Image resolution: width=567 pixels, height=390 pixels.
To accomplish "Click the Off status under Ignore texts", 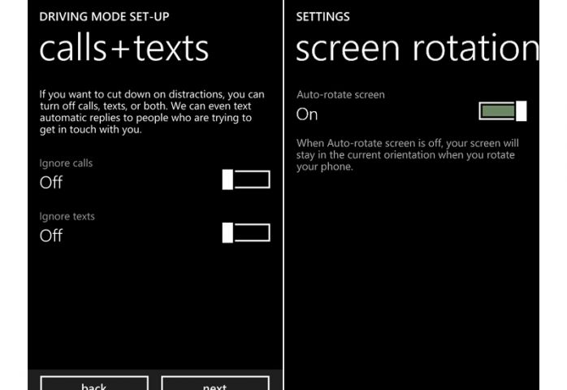I will click(x=51, y=236).
